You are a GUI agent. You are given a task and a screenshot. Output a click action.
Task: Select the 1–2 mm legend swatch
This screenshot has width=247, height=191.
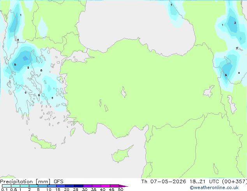(25, 186)
